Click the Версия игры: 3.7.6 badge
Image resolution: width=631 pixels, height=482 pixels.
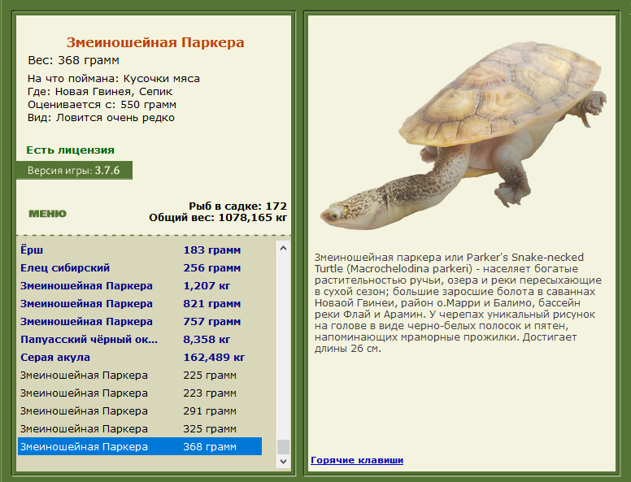(x=74, y=171)
